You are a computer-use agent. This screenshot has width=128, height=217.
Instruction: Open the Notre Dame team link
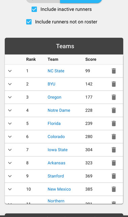(59, 110)
